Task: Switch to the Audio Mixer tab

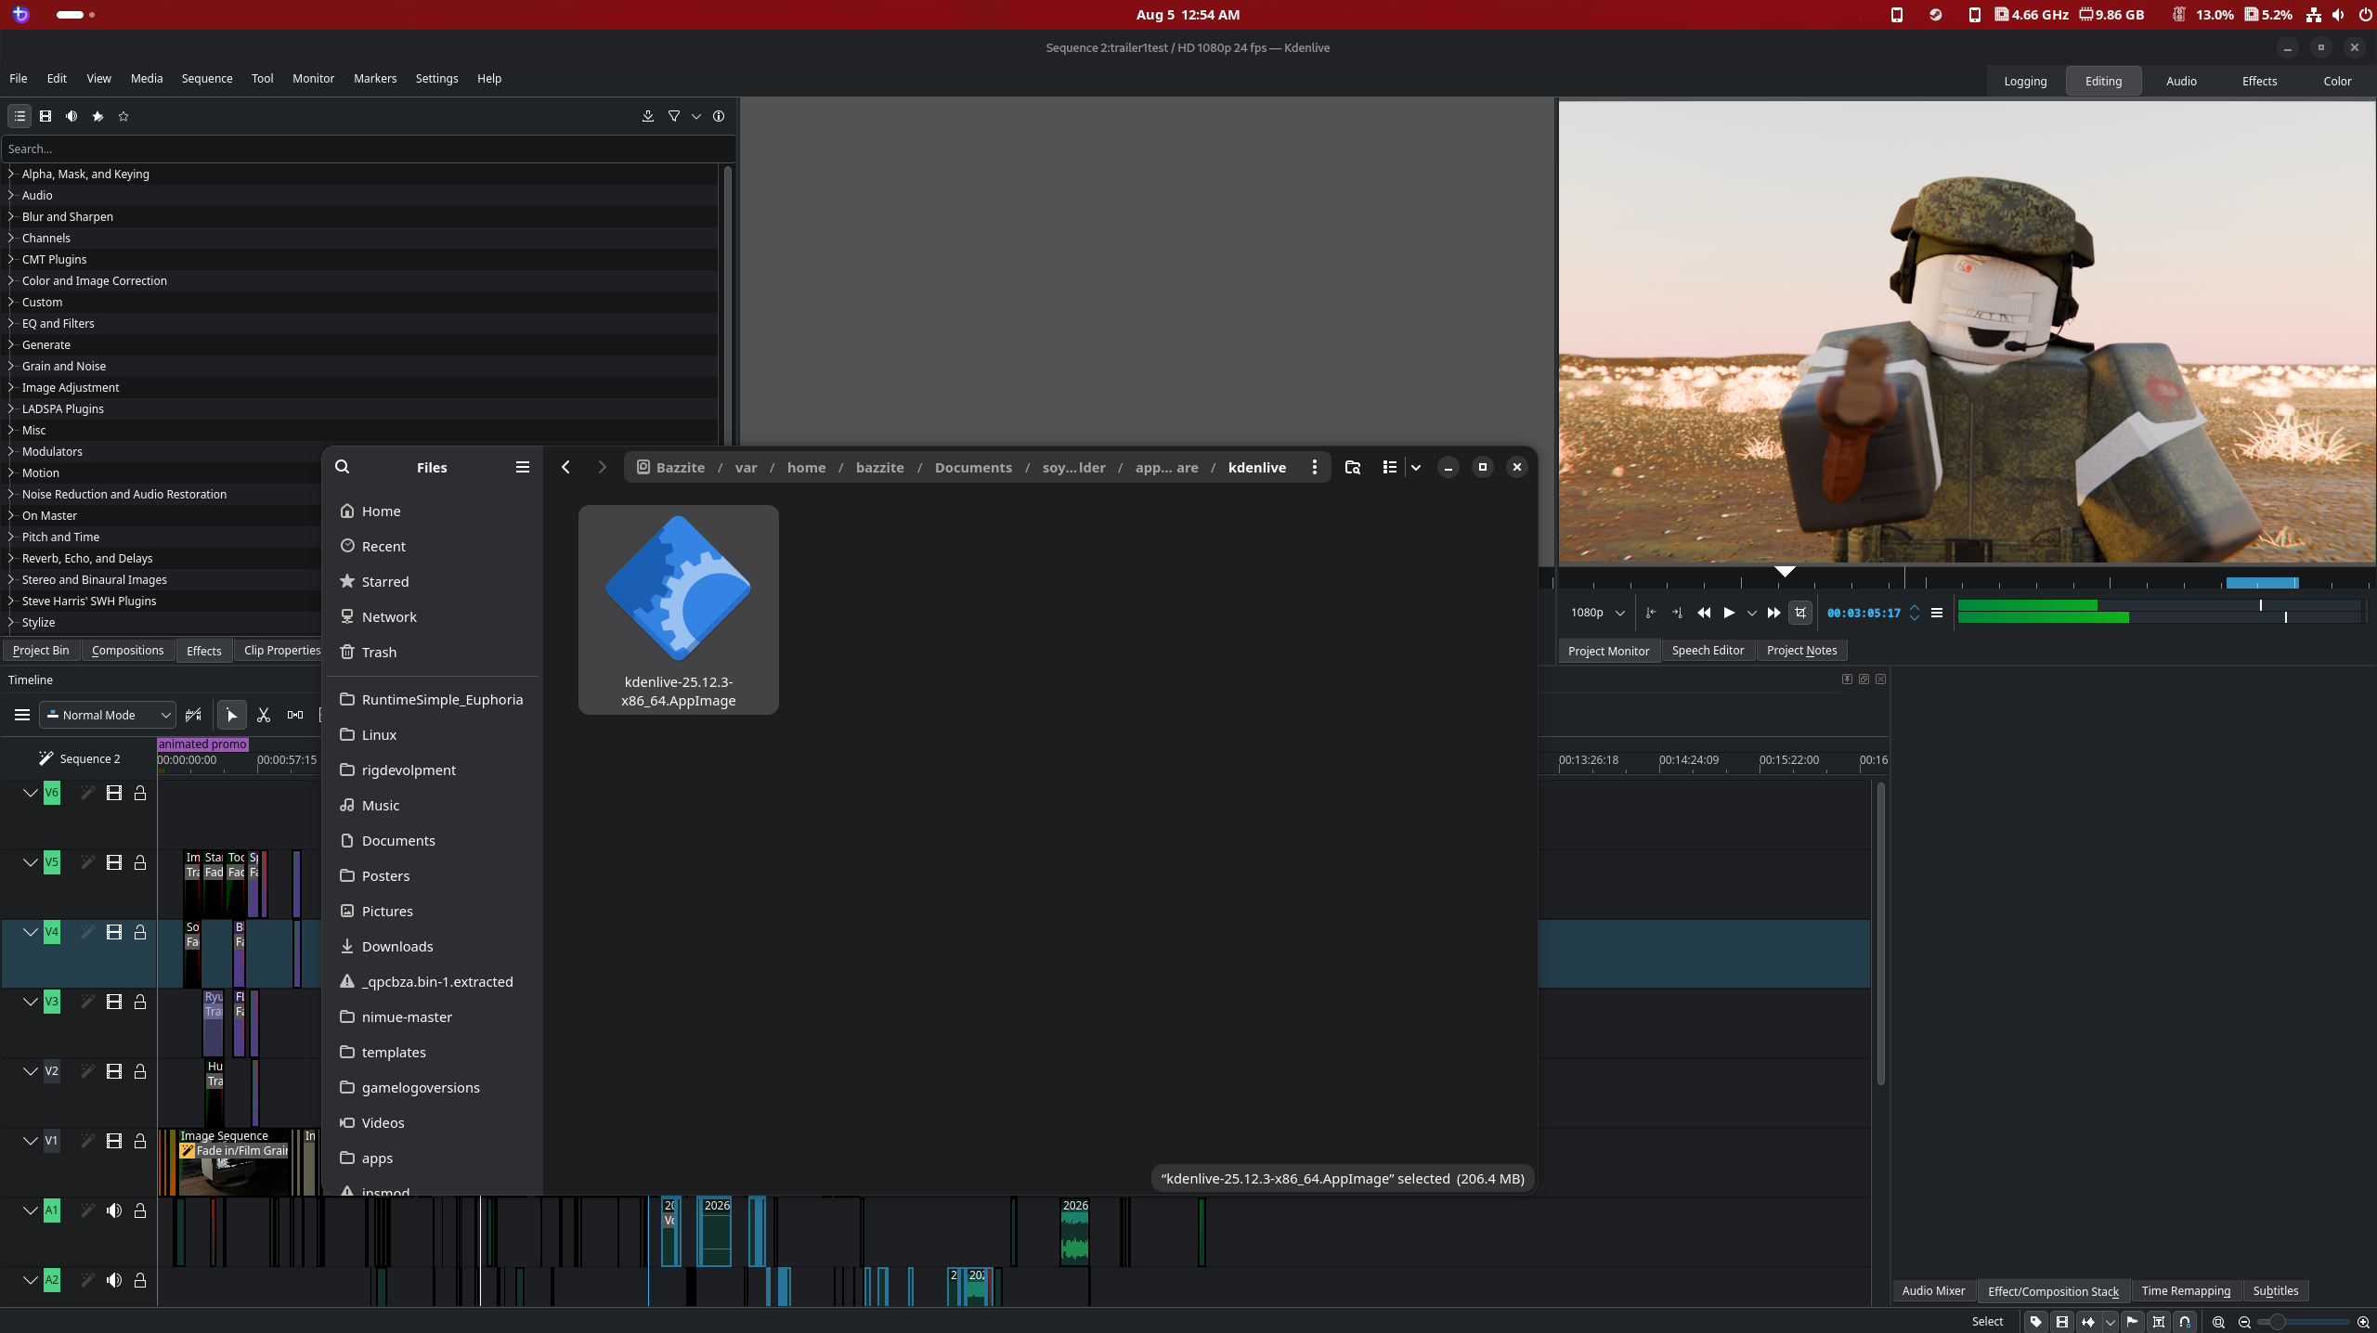Action: click(1933, 1290)
